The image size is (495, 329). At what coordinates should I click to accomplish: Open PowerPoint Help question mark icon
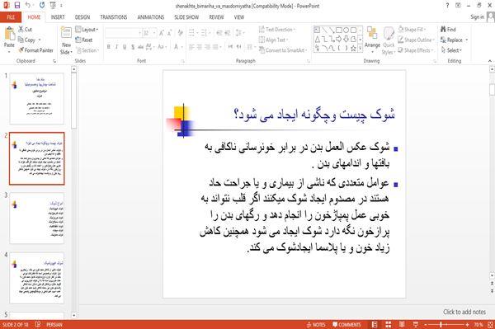coord(447,6)
